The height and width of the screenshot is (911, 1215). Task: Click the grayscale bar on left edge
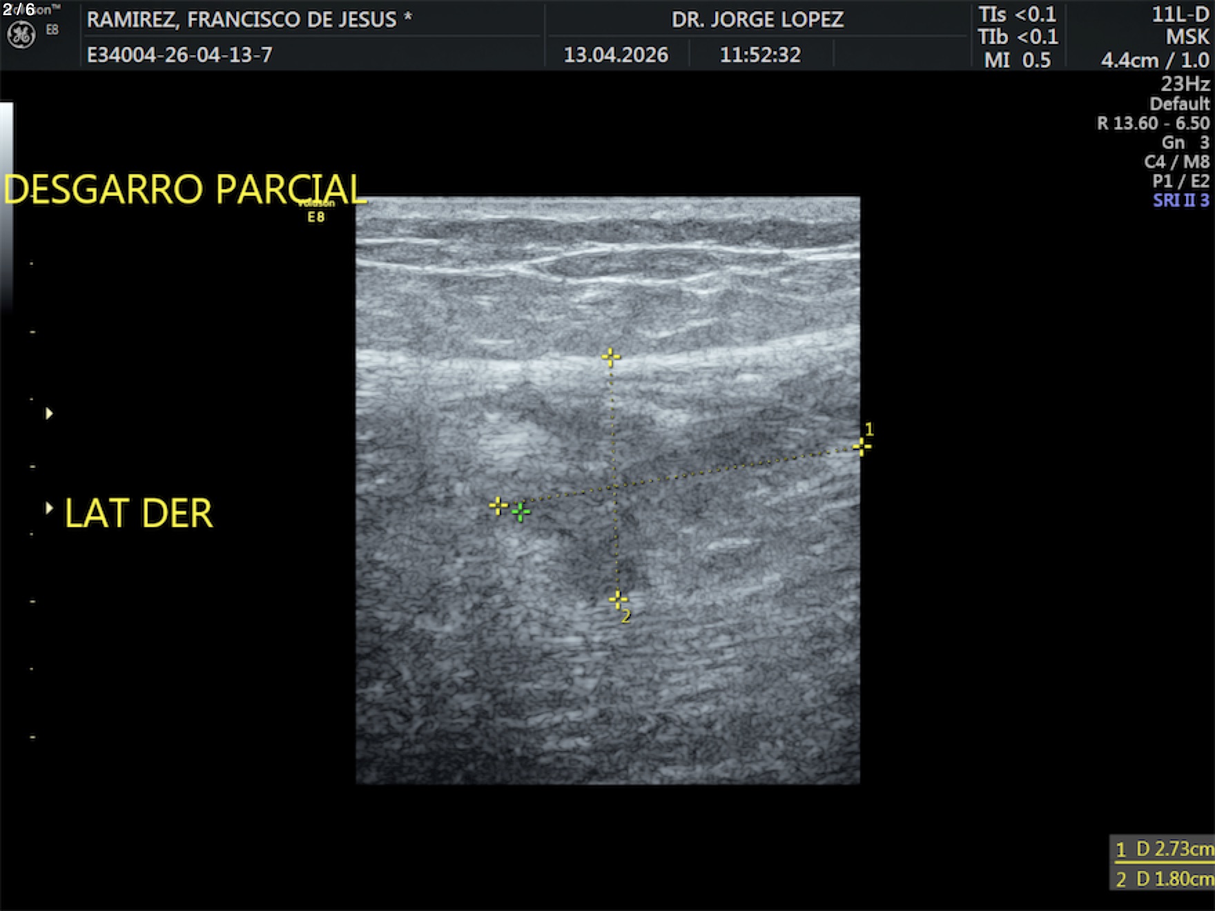pyautogui.click(x=6, y=207)
